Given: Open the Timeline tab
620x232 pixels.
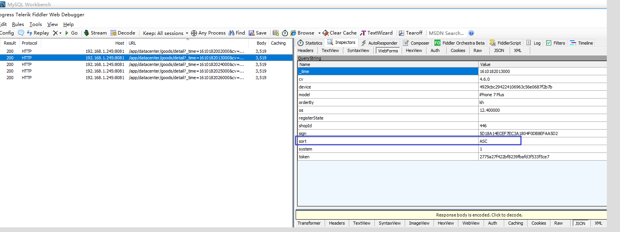Looking at the screenshot, I should (582, 43).
